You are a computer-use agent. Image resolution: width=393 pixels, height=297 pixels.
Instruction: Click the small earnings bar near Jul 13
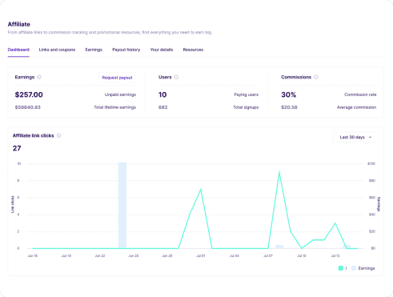pos(347,247)
